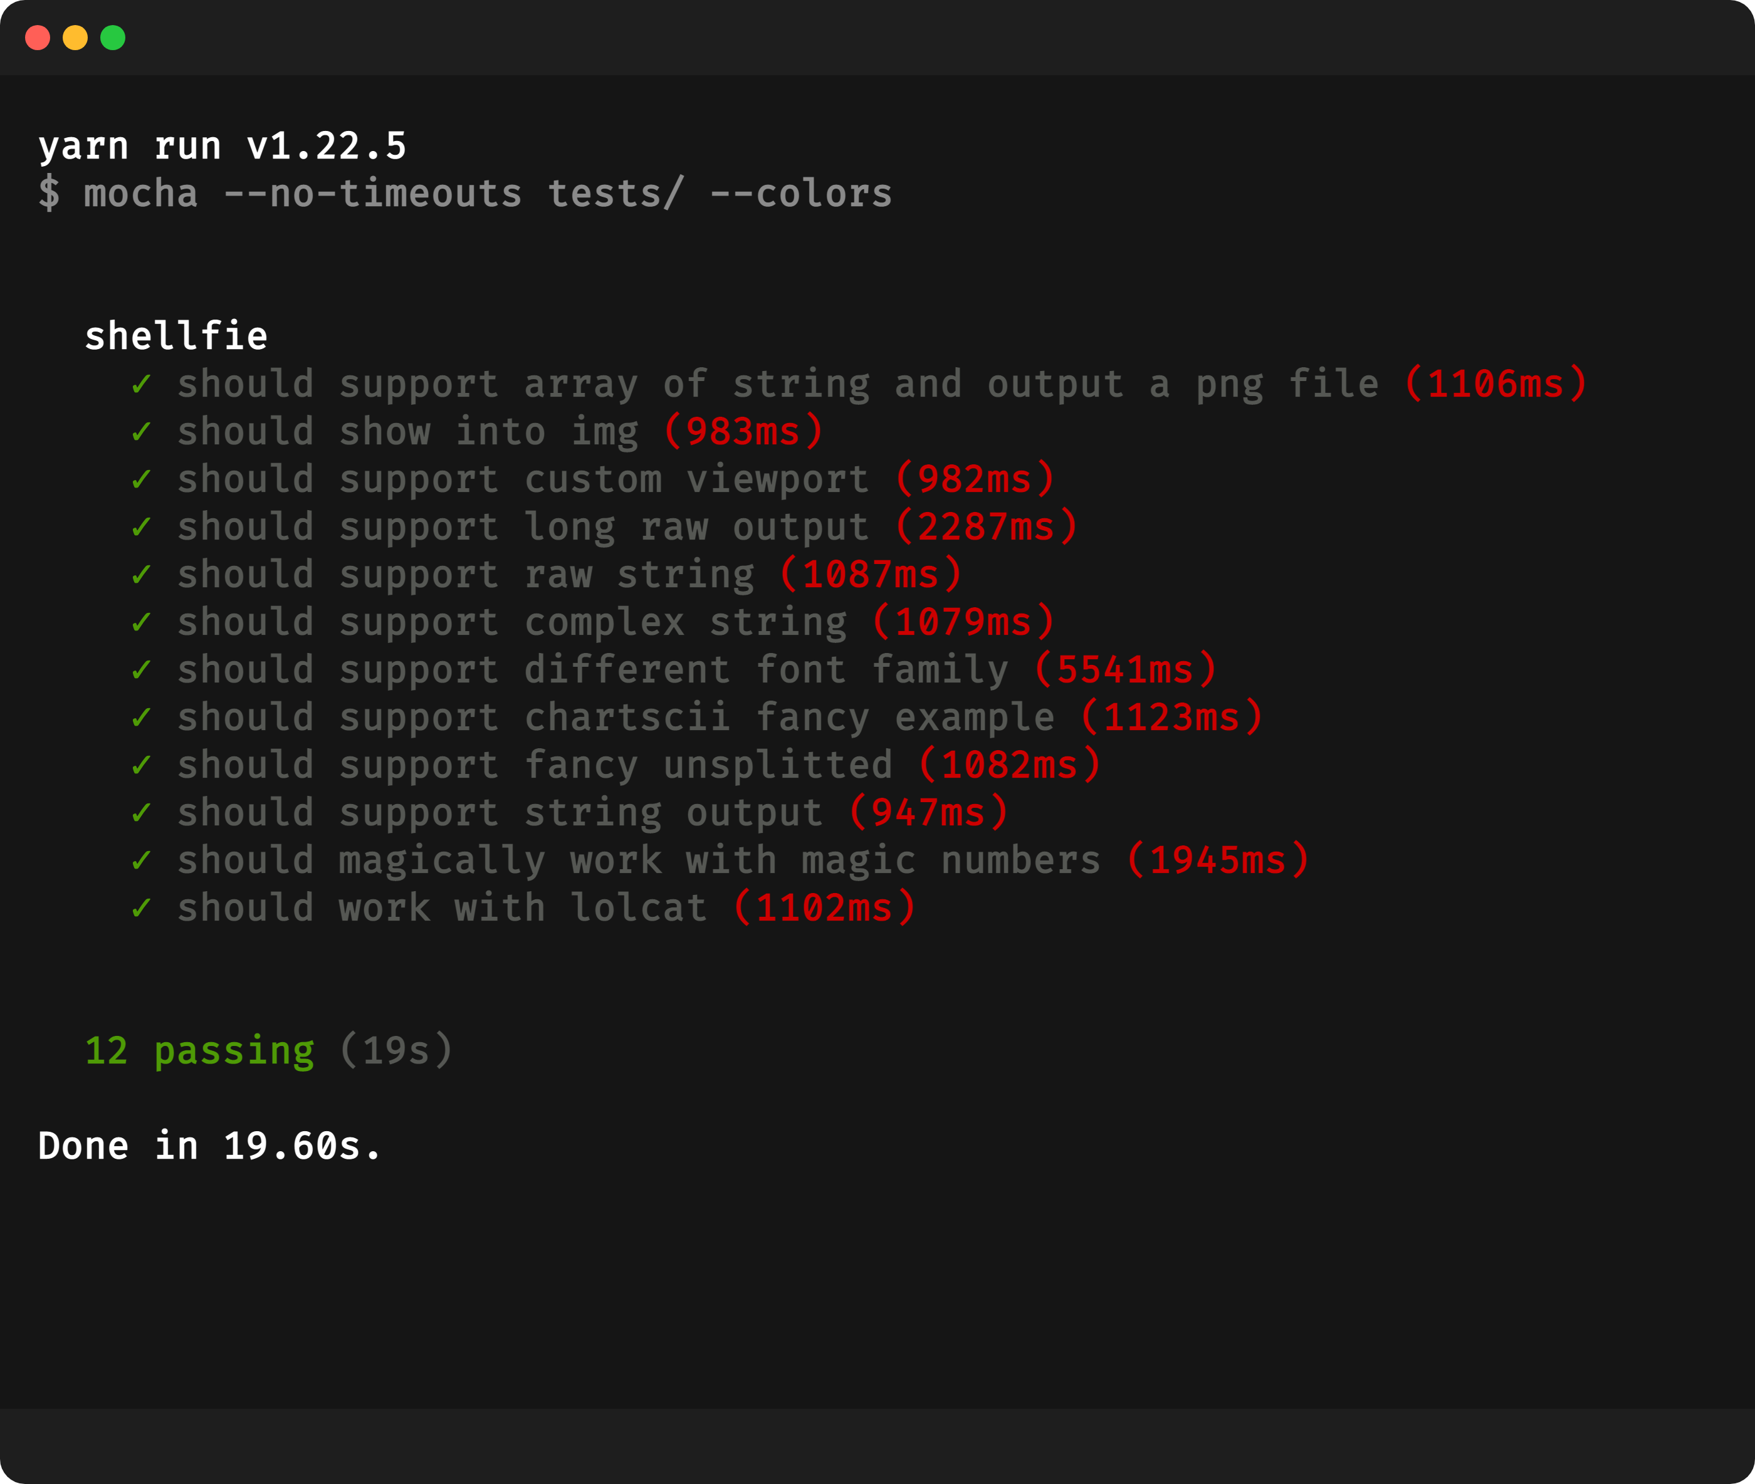This screenshot has height=1484, width=1755.
Task: Click checkmark beside 'should show into img'
Action: tap(142, 432)
